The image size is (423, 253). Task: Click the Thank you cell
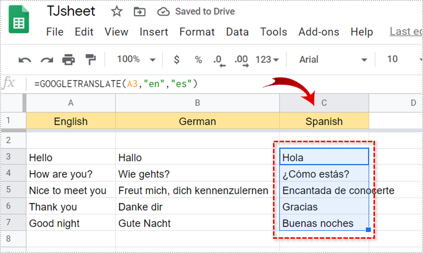71,206
